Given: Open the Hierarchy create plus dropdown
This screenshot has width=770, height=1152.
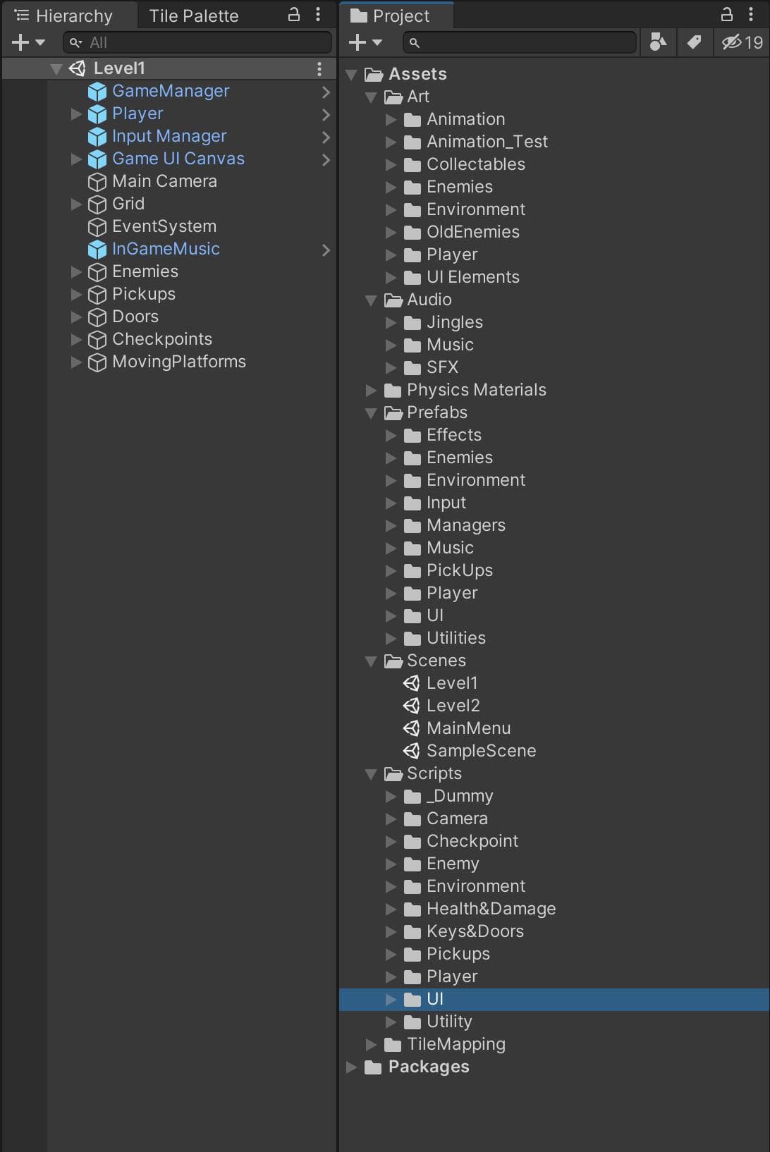Looking at the screenshot, I should pyautogui.click(x=28, y=43).
